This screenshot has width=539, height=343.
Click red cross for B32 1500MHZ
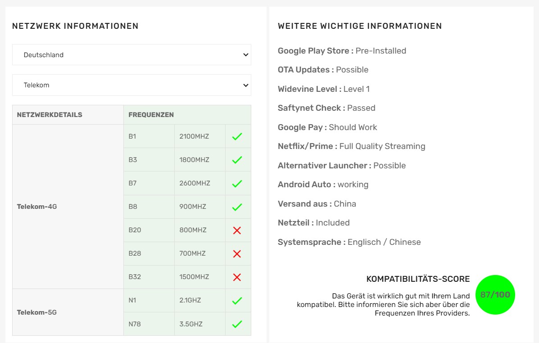[x=237, y=277]
